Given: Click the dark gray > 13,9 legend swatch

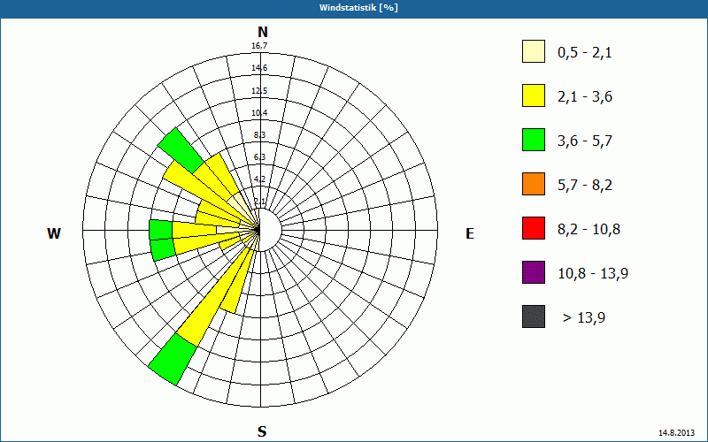Looking at the screenshot, I should coord(534,316).
